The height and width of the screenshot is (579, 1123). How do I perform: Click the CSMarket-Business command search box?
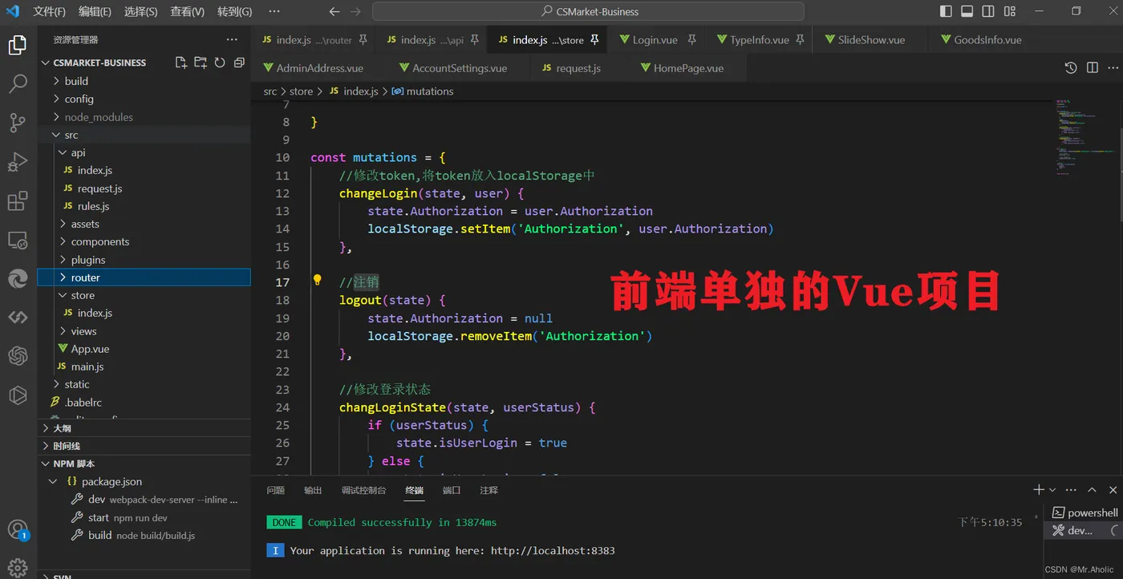tap(588, 11)
